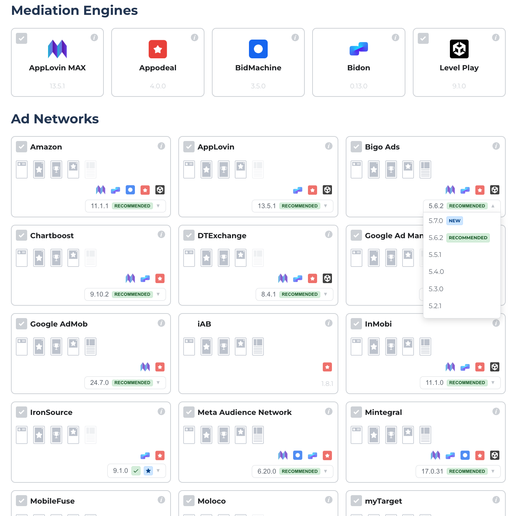Click the AppLovin MAX logo icon

tap(57, 49)
